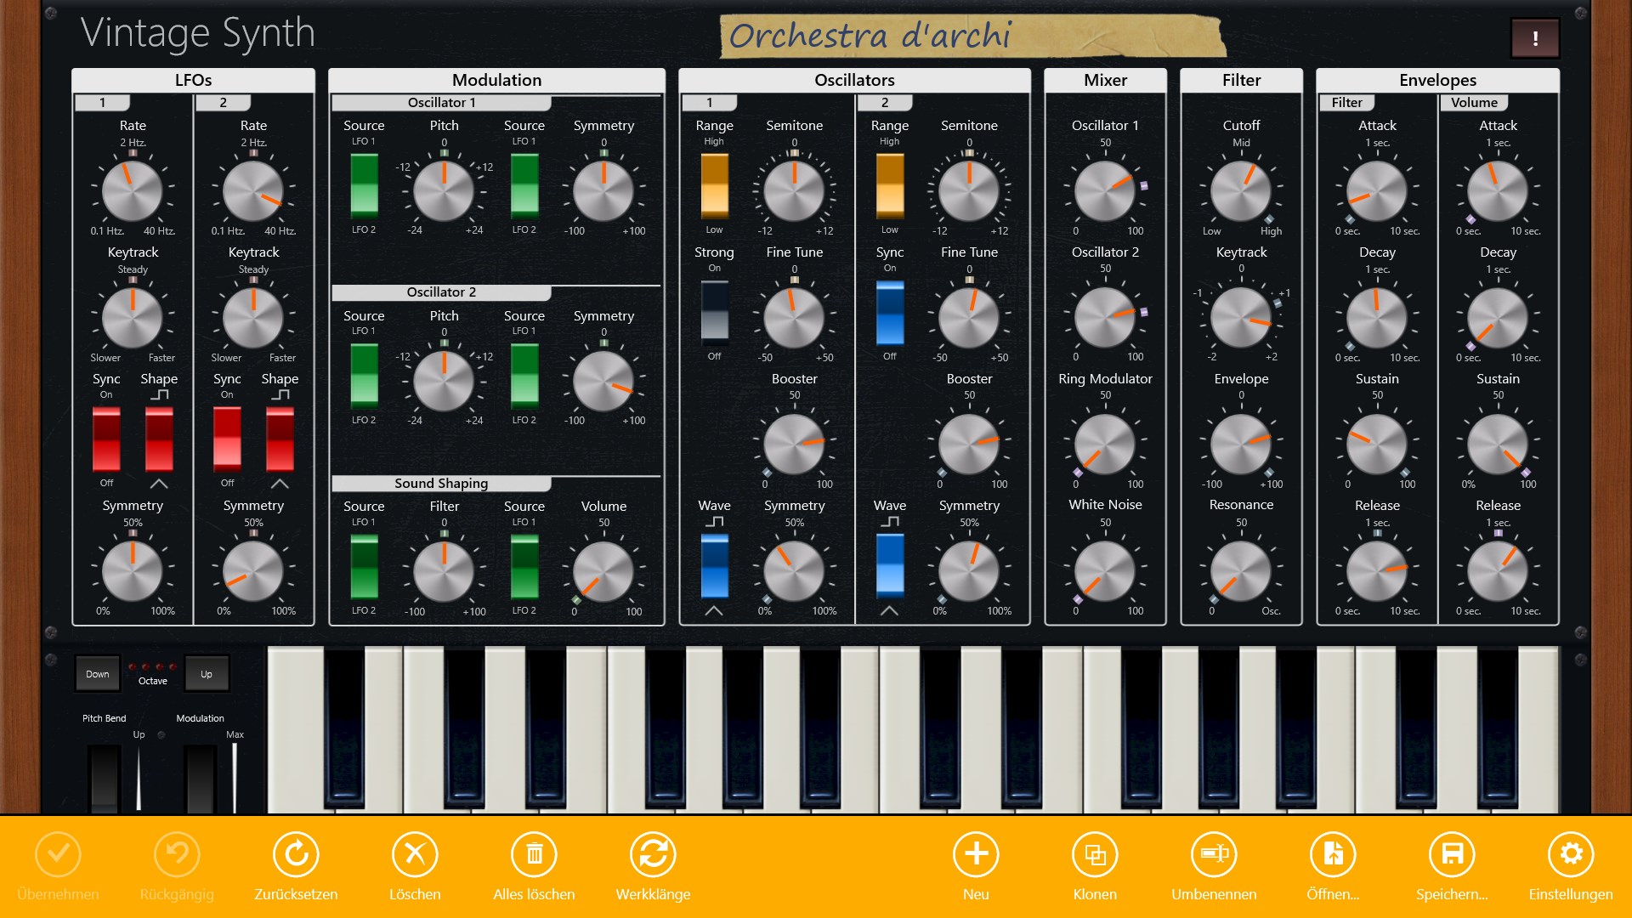Click the Löschen delete icon
Image resolution: width=1632 pixels, height=918 pixels.
pos(415,854)
